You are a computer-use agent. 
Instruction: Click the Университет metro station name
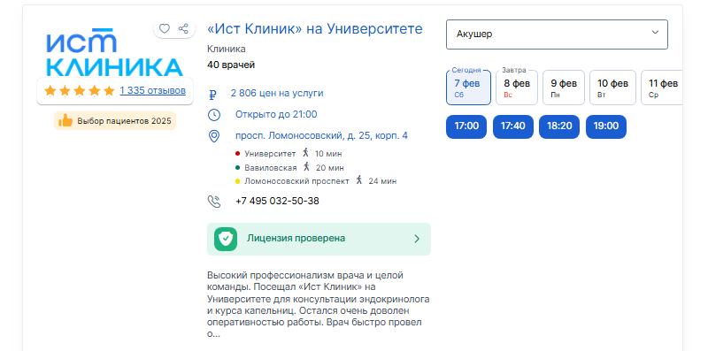pyautogui.click(x=270, y=154)
